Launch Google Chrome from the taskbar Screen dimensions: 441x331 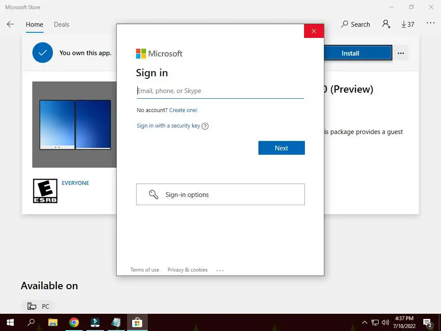click(74, 322)
